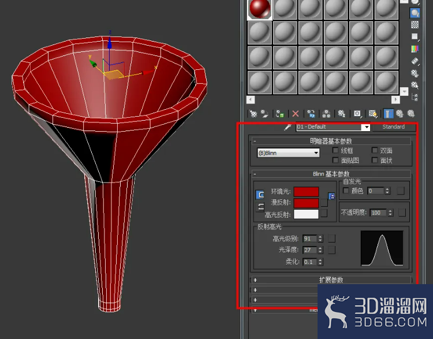Click the 高光级别 value field
This screenshot has width=433, height=339.
[x=310, y=239]
